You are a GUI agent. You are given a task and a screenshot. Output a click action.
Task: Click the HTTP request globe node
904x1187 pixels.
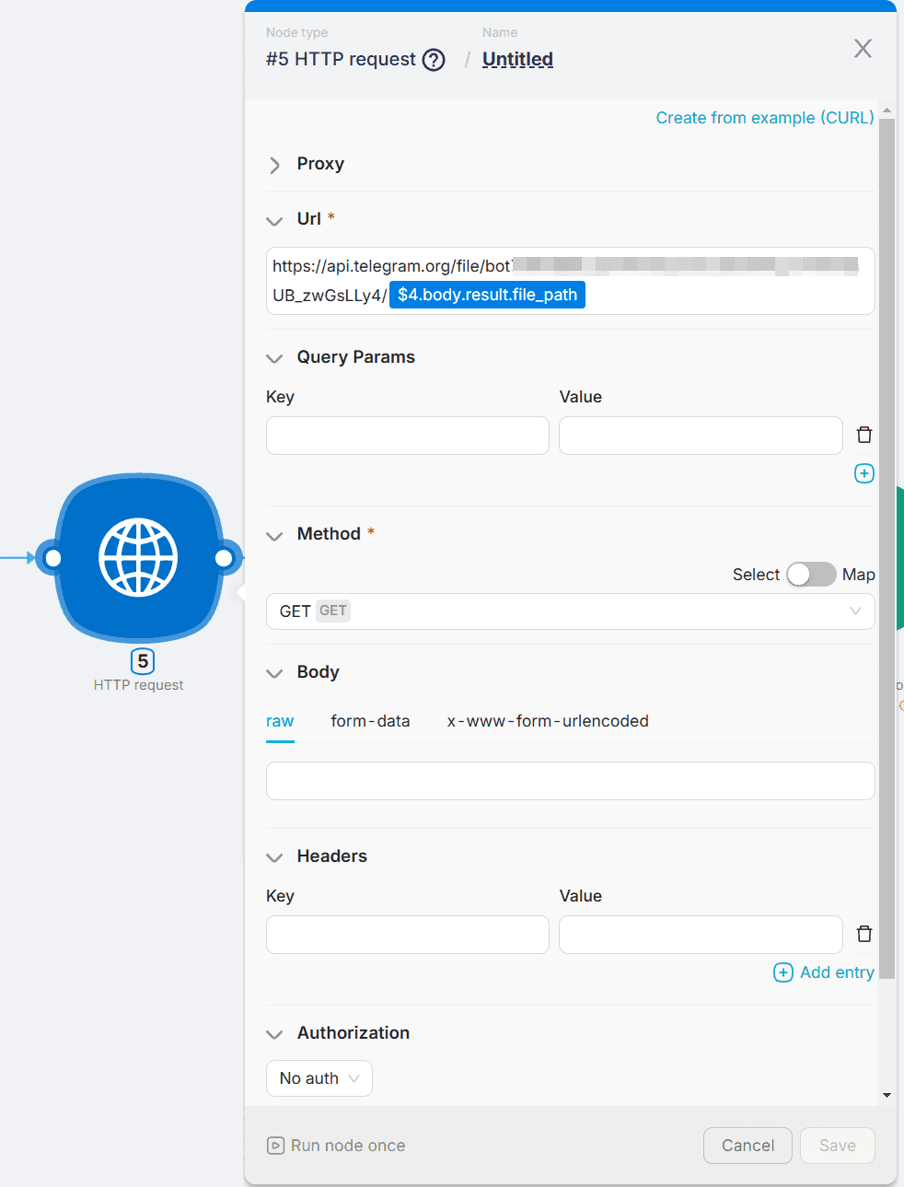coord(138,557)
